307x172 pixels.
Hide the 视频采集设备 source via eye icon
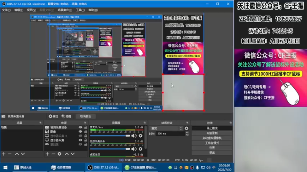[x=80, y=127]
